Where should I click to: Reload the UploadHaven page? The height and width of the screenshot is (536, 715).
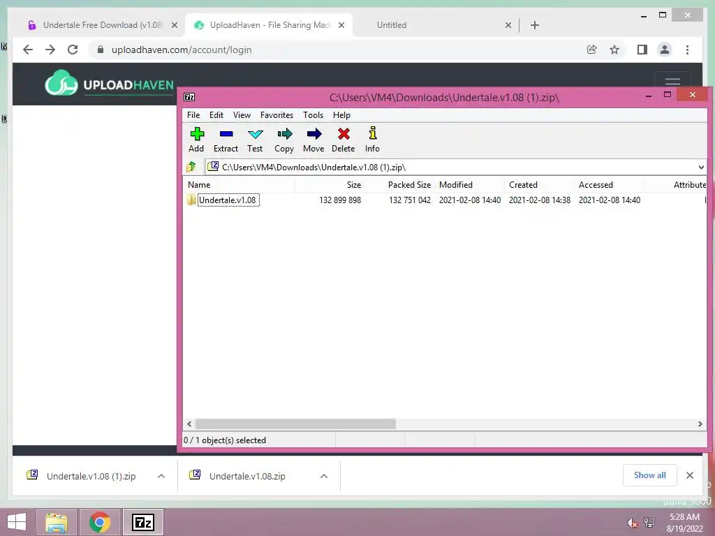coord(73,50)
